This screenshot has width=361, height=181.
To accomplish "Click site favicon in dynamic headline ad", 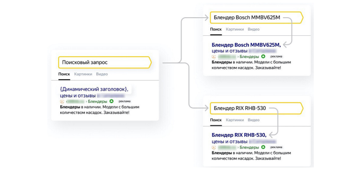I will click(62, 102).
